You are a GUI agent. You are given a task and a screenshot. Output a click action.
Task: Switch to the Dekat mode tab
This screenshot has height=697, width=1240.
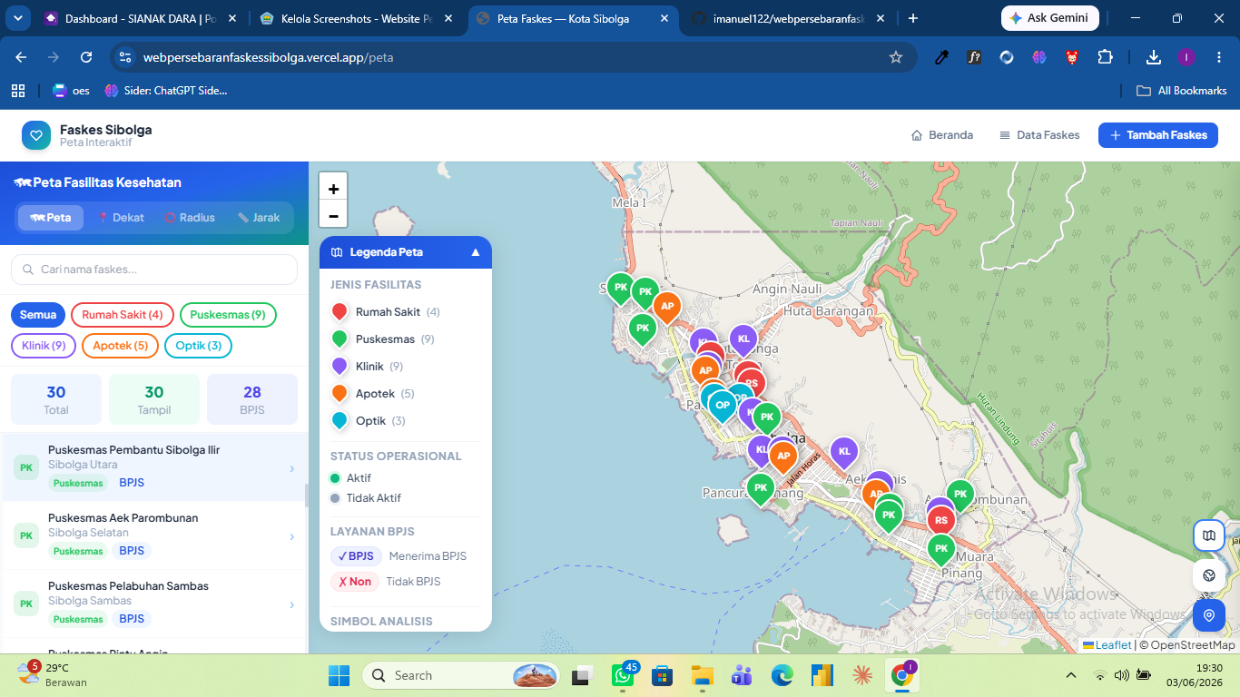pyautogui.click(x=121, y=218)
